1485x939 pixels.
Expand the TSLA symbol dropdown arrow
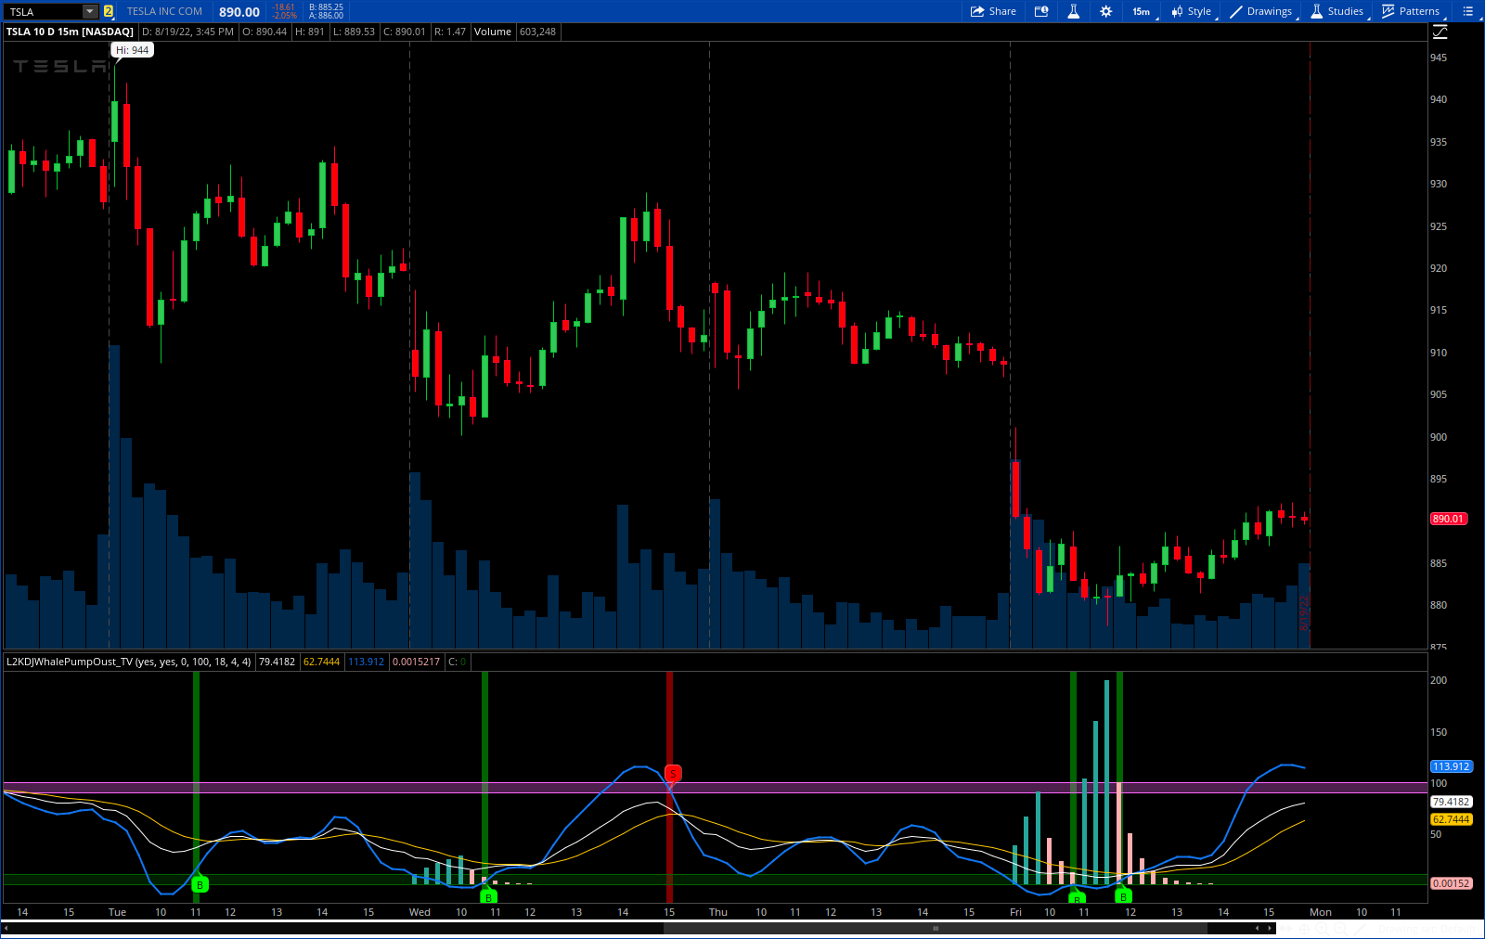coord(90,11)
